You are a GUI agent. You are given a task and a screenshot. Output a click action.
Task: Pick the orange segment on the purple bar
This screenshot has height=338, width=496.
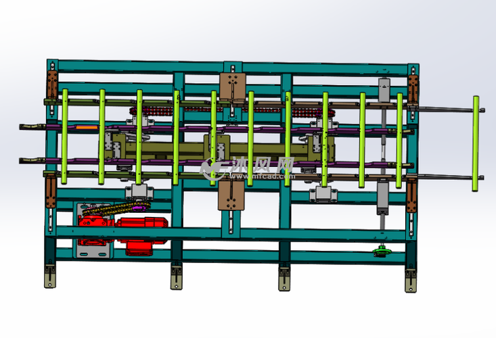point(87,126)
